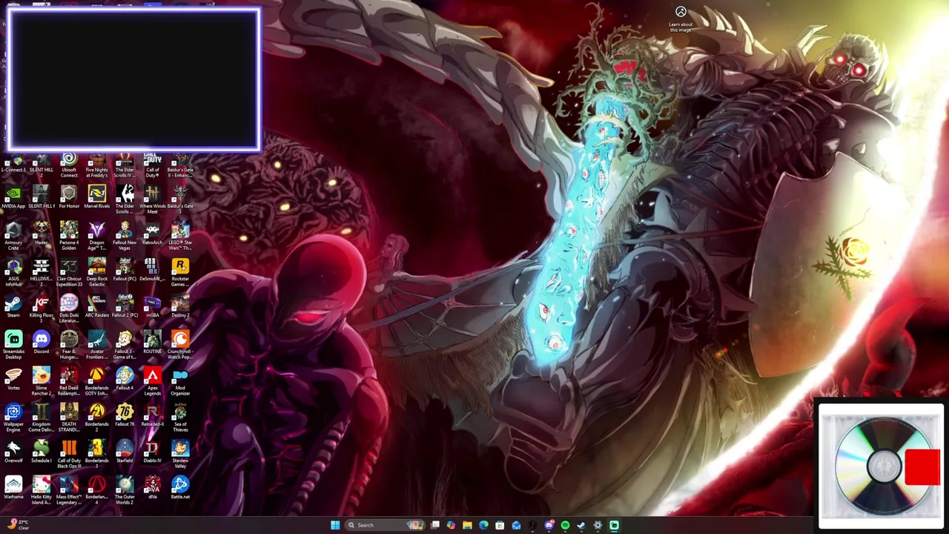This screenshot has width=949, height=534.
Task: Select The Outer Worlds 2 shortcut
Action: (125, 491)
